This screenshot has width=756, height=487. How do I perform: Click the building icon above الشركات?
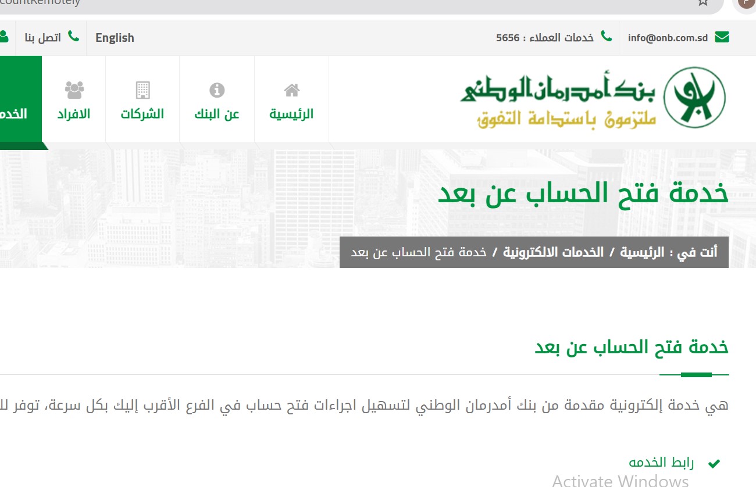[x=142, y=90]
